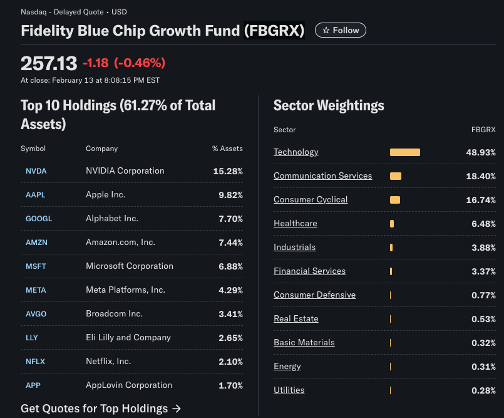
Task: Open the LLY ticker link
Action: 31,338
